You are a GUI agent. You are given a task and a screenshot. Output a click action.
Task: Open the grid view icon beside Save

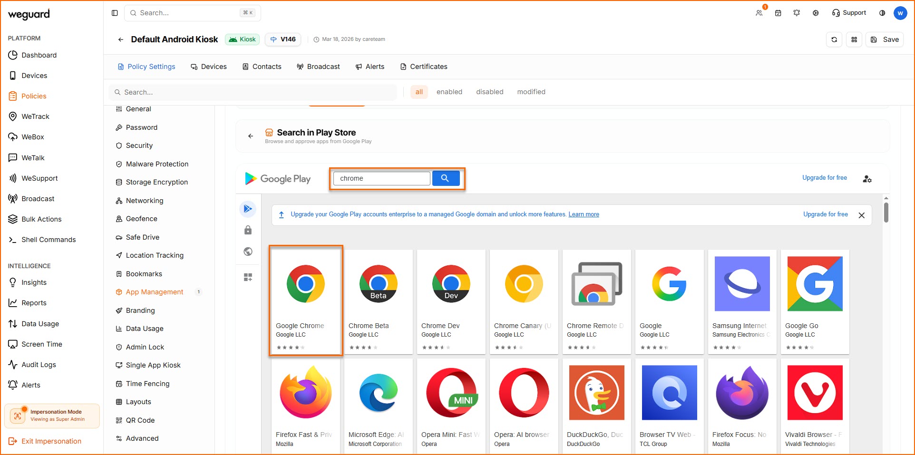(x=854, y=39)
